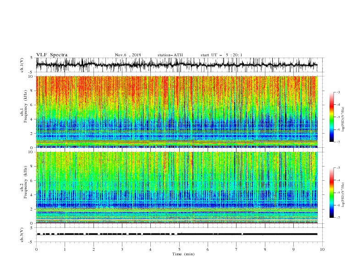Click the "-7" tick of the ch.2 colorbar

coord(338,218)
